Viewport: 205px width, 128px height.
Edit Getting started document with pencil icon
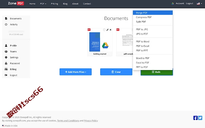coord(107,30)
